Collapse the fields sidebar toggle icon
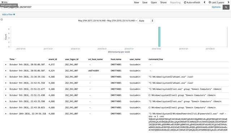Viewport: 231px width, 133px height. pos(1,19)
